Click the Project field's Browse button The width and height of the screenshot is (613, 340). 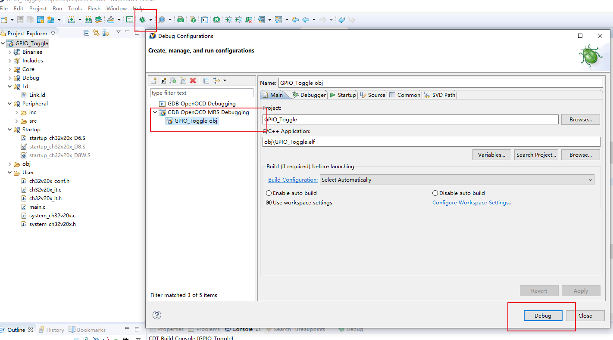click(x=580, y=119)
